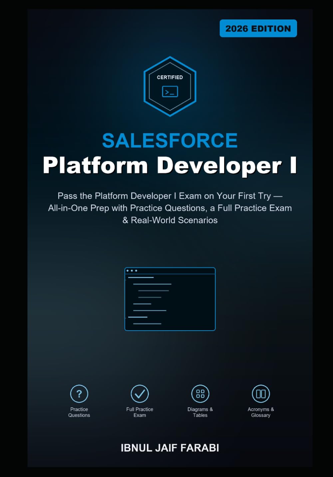Click the 2026 EDITION badge
The height and width of the screenshot is (477, 333).
point(258,29)
